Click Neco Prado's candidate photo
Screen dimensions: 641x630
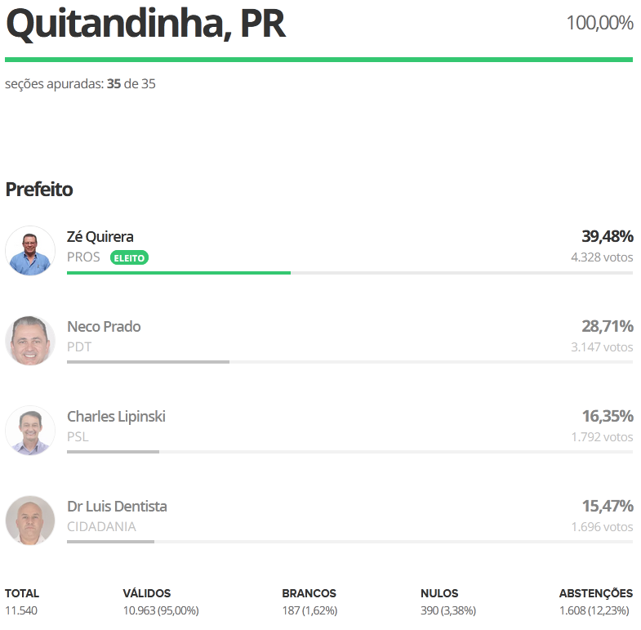30,341
